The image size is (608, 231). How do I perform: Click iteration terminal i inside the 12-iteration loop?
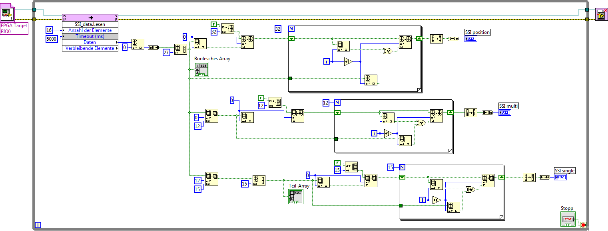[374, 133]
